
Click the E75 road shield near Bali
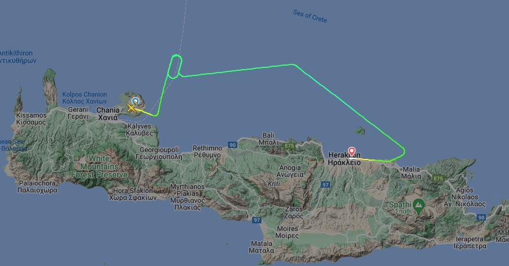click(289, 146)
